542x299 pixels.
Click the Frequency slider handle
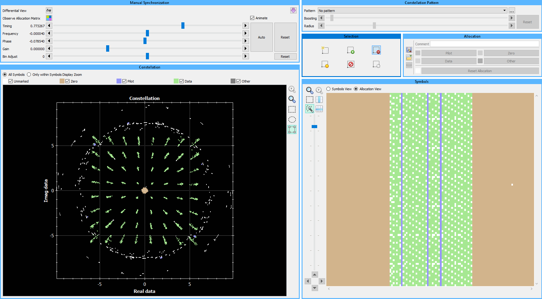(x=147, y=33)
